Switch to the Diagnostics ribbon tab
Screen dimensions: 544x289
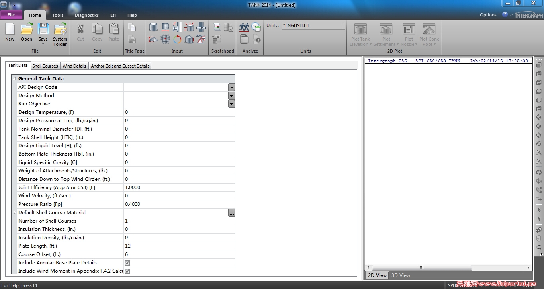coord(87,15)
